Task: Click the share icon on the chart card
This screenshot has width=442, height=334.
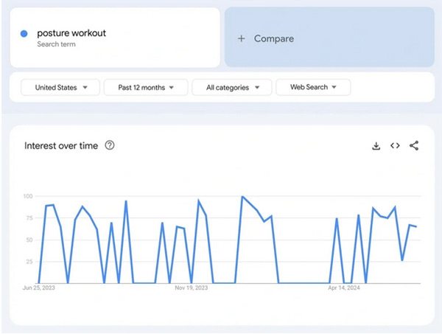Action: click(x=414, y=146)
